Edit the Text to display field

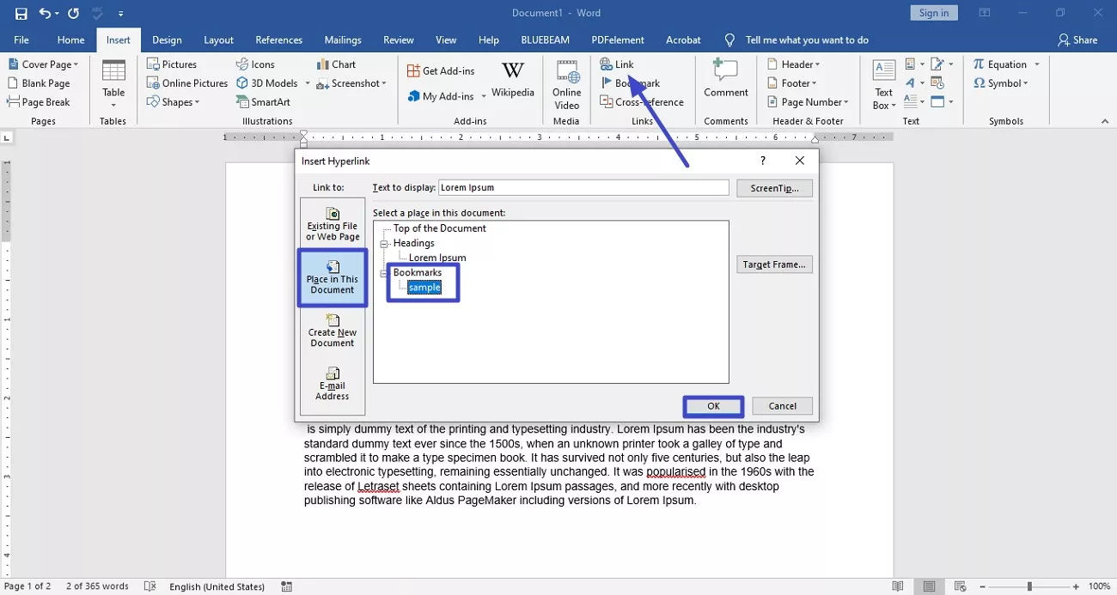coord(583,187)
